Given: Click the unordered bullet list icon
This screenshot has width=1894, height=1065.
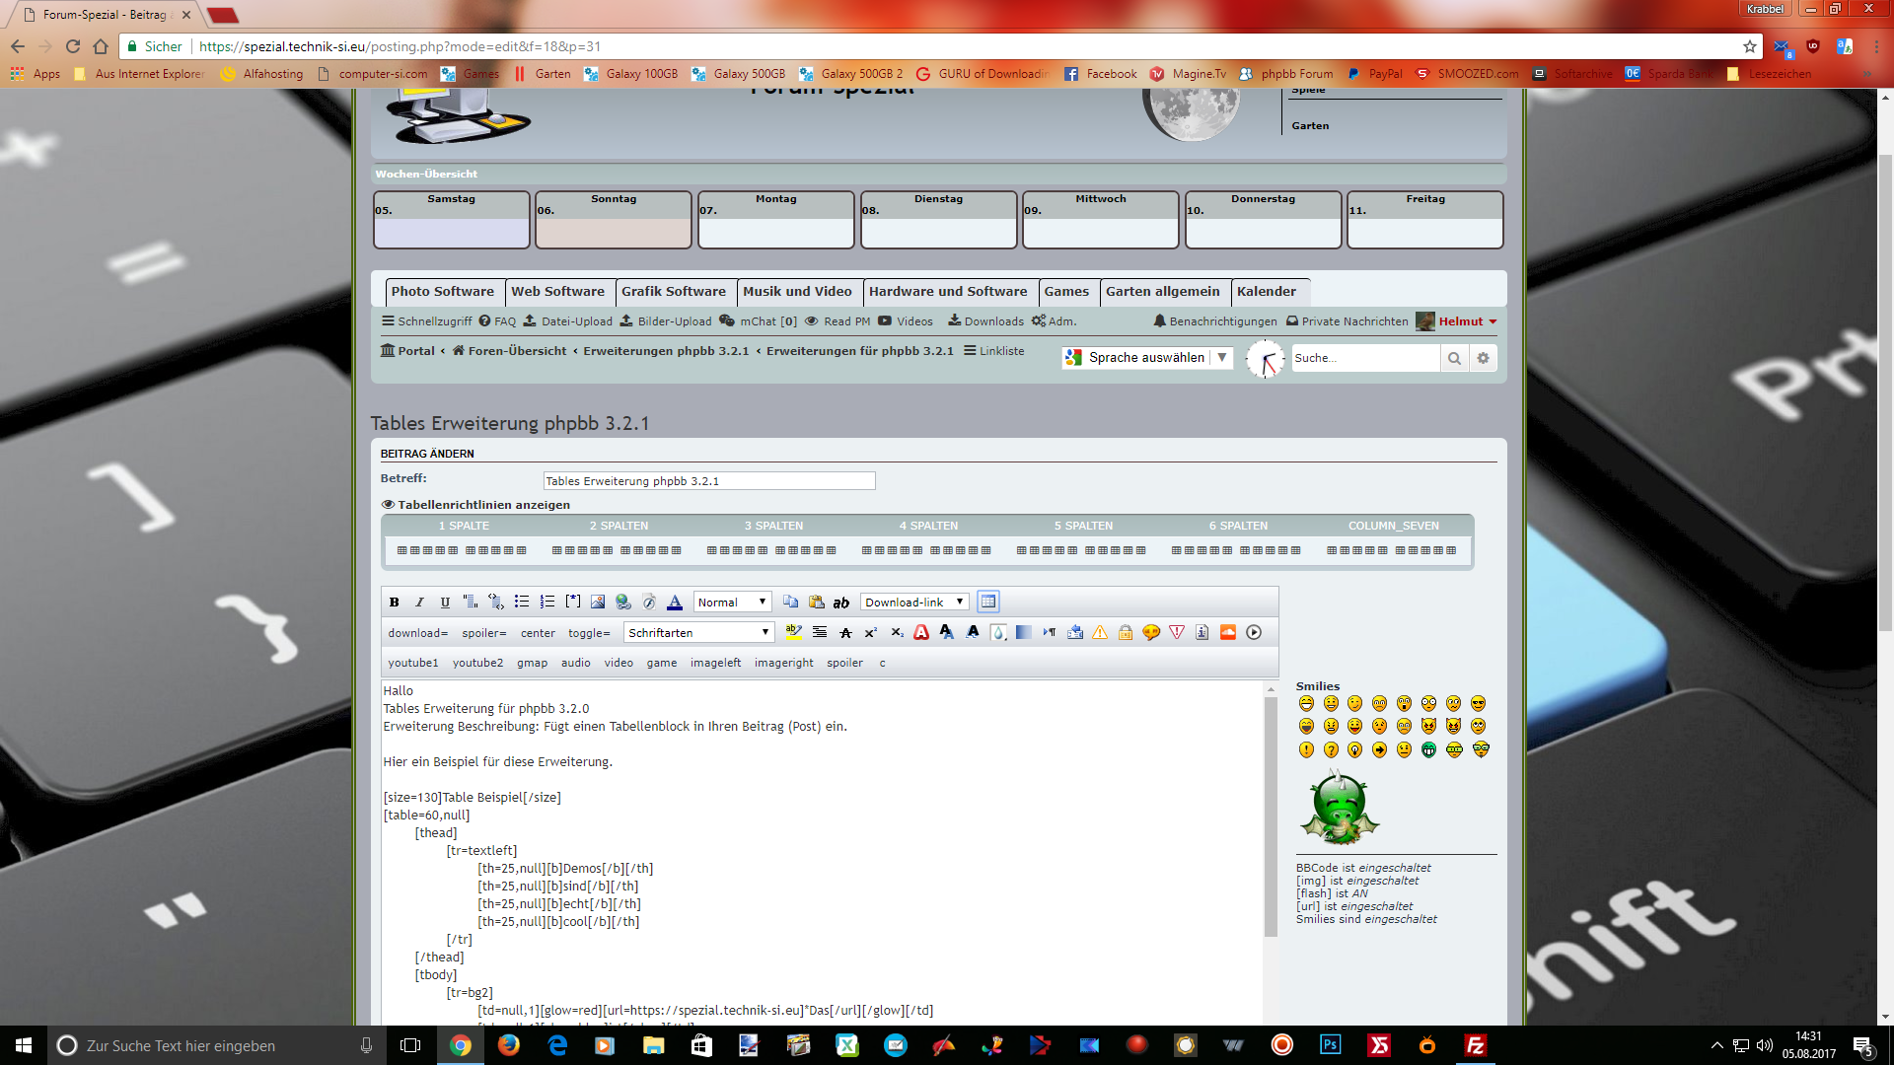Looking at the screenshot, I should tap(522, 603).
